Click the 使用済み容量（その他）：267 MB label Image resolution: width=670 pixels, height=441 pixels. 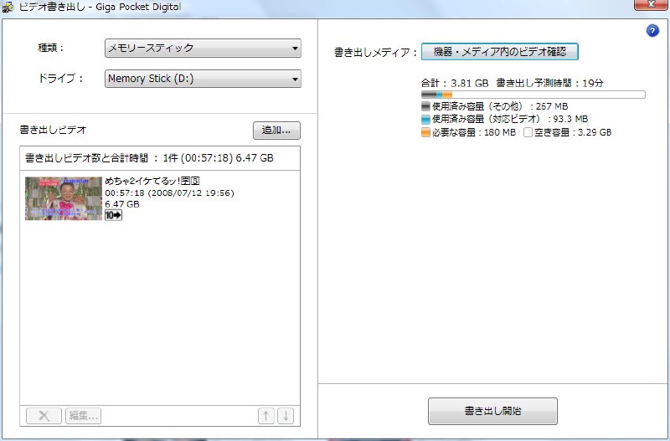[x=500, y=106]
